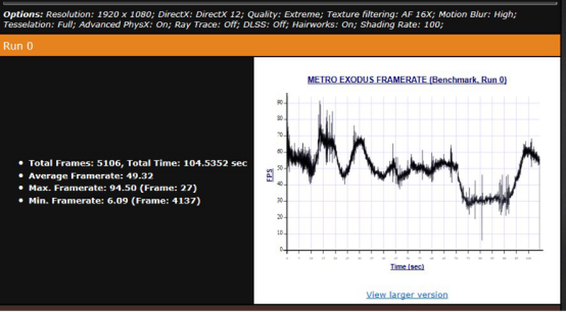
Task: Click the Tesselation Full option text
Action: (x=40, y=26)
